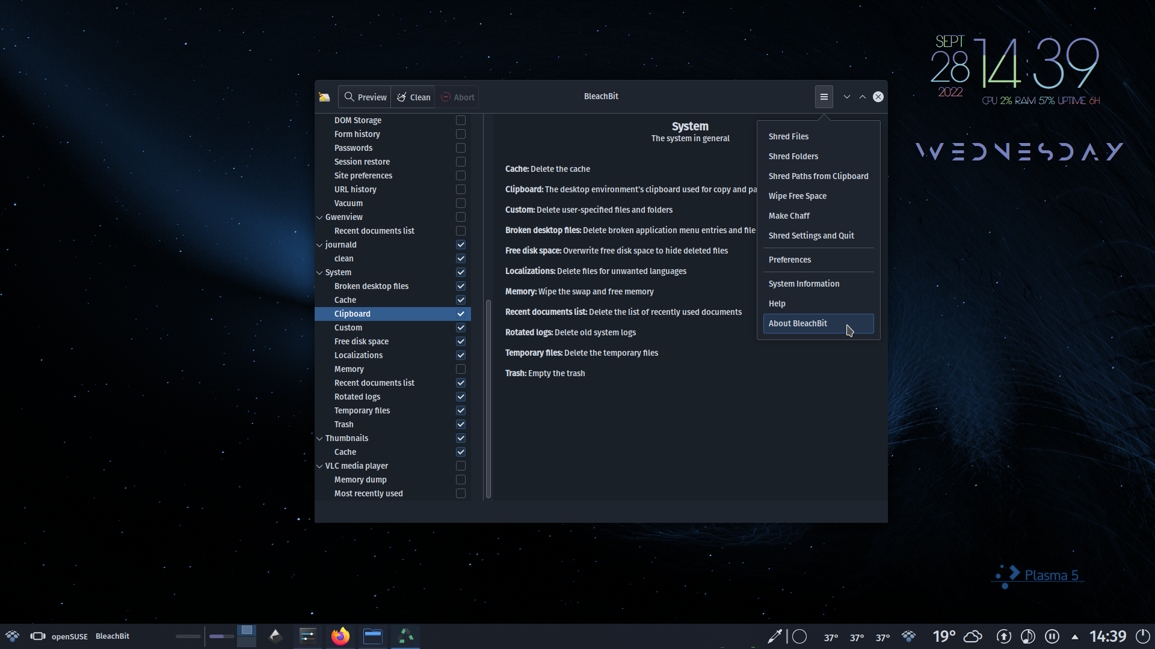
Task: Select Shred Files from the menu
Action: pos(818,136)
